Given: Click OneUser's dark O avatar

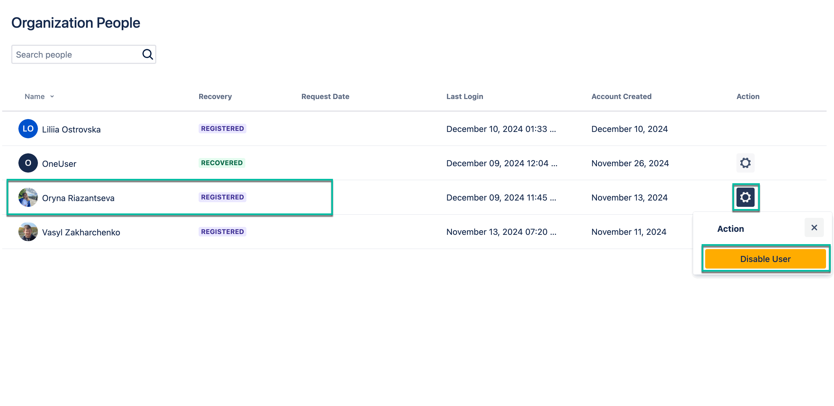Looking at the screenshot, I should [x=28, y=163].
